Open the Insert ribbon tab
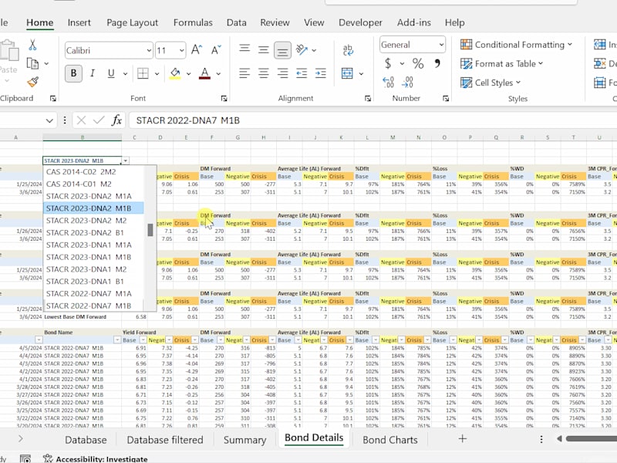 (x=79, y=23)
